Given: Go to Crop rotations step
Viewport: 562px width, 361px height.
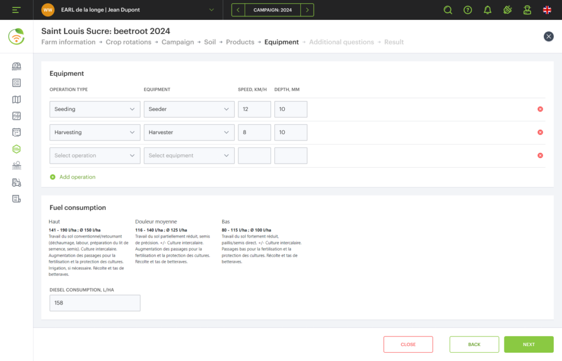Looking at the screenshot, I should [128, 42].
